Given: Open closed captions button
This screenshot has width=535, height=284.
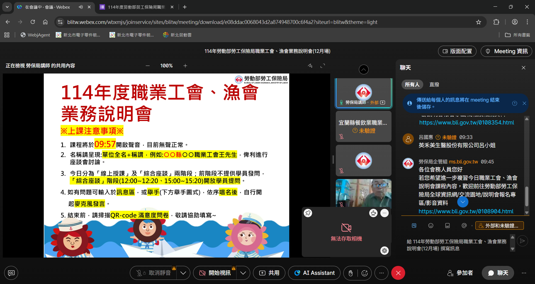Looking at the screenshot, I should [11, 273].
